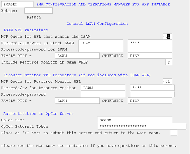Image resolution: width=190 pixels, height=154 pixels.
Task: Click the General LSAM Configuration heading
Action: (x=97, y=24)
